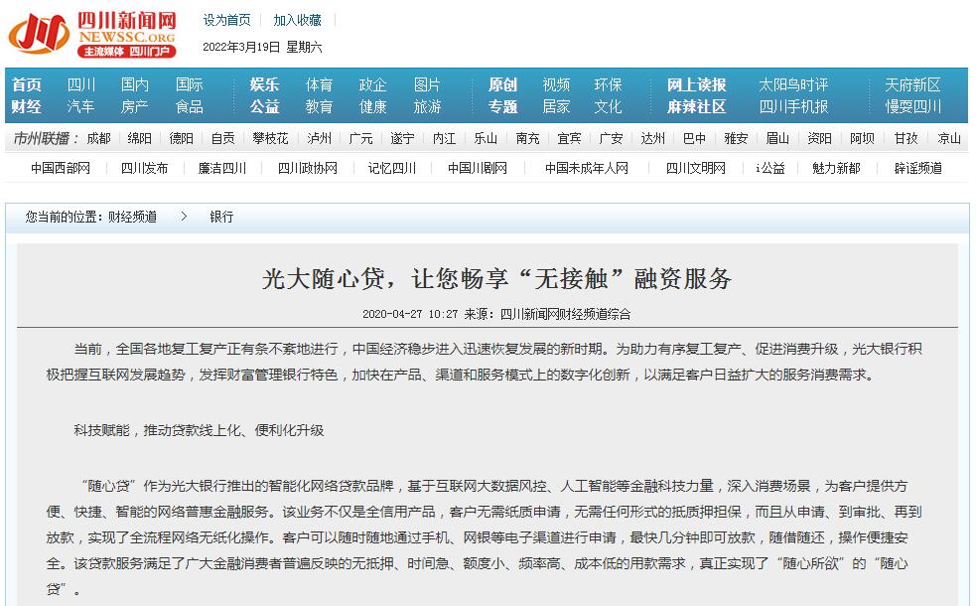The width and height of the screenshot is (976, 606).
Task: Open 食品 section
Action: click(x=190, y=107)
